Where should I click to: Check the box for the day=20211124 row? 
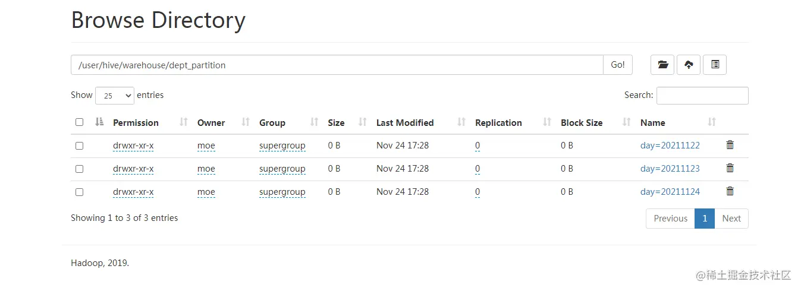pyautogui.click(x=80, y=192)
